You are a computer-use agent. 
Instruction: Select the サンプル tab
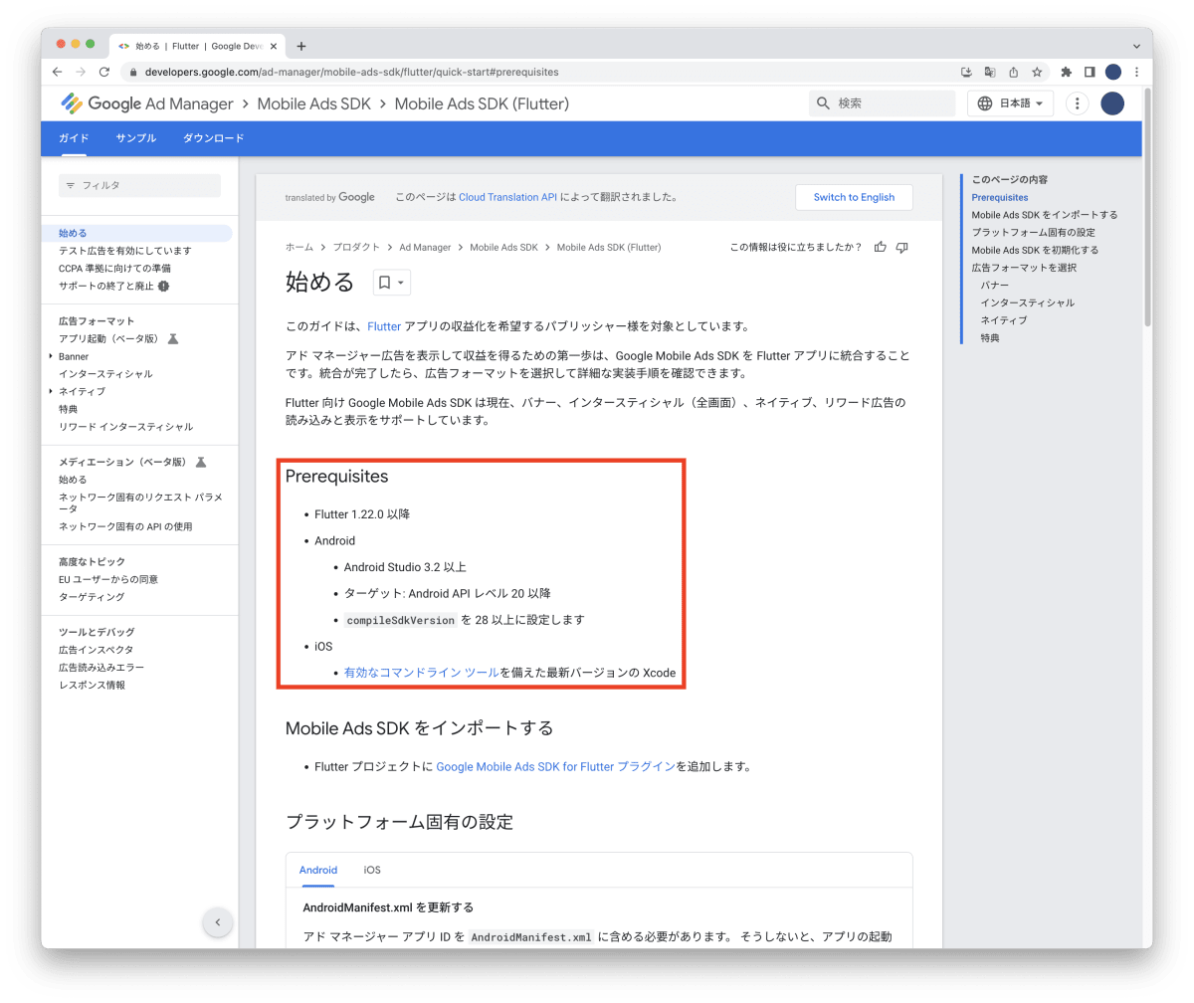(135, 138)
